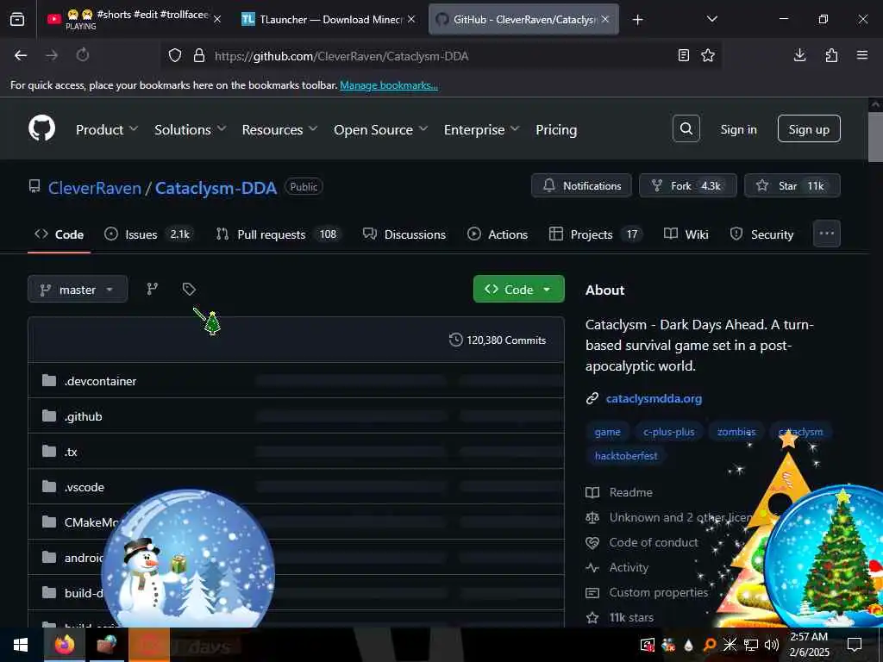Open the Discussions tab

pos(404,234)
